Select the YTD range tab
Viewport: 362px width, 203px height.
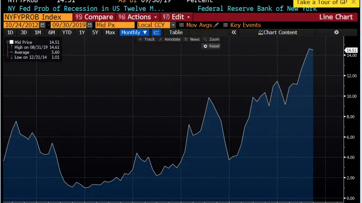(67, 32)
